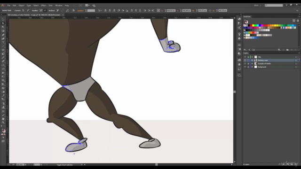Unlock the Background layer
Viewport: 301px width, 169px height.
click(x=248, y=67)
